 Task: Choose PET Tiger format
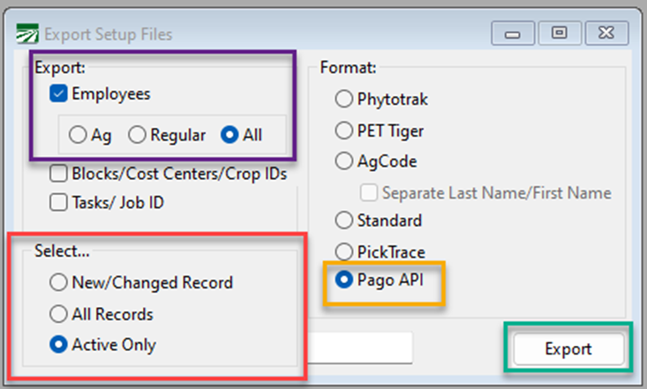pos(343,131)
